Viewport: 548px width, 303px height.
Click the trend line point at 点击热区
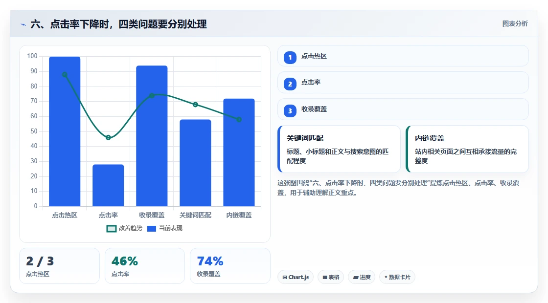tap(65, 75)
